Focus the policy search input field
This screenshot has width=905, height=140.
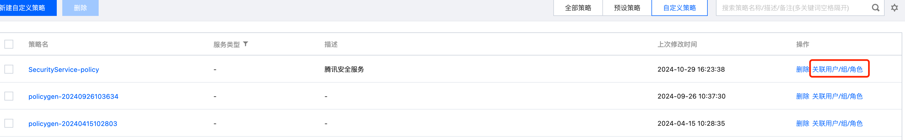click(x=790, y=8)
